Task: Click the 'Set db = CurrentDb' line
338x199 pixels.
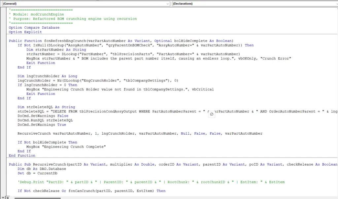Action: (38, 173)
